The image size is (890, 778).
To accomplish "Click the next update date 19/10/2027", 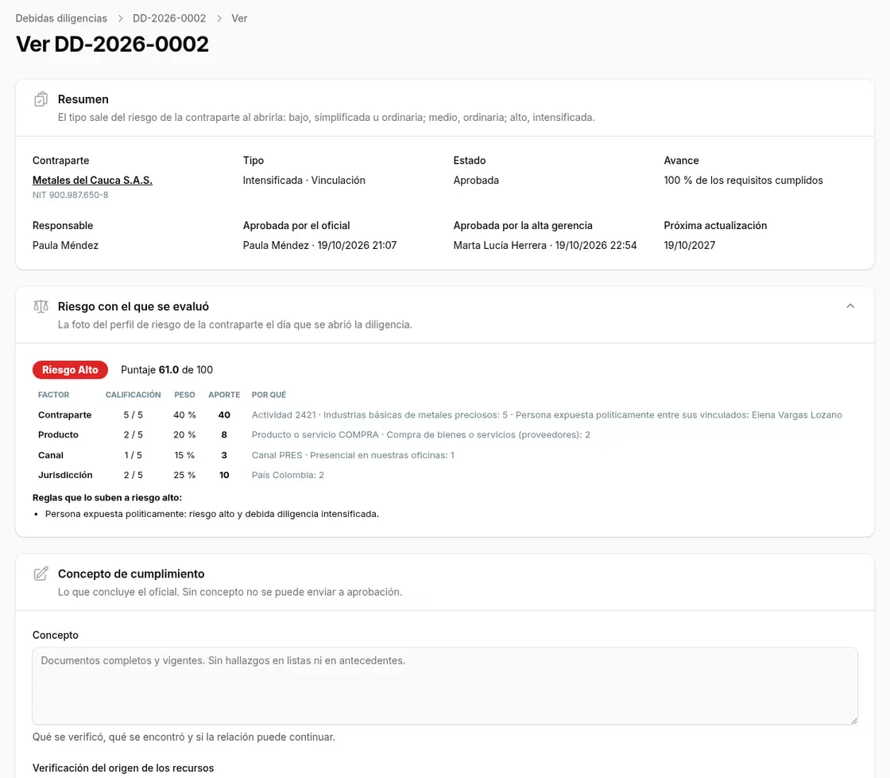I will (x=690, y=246).
